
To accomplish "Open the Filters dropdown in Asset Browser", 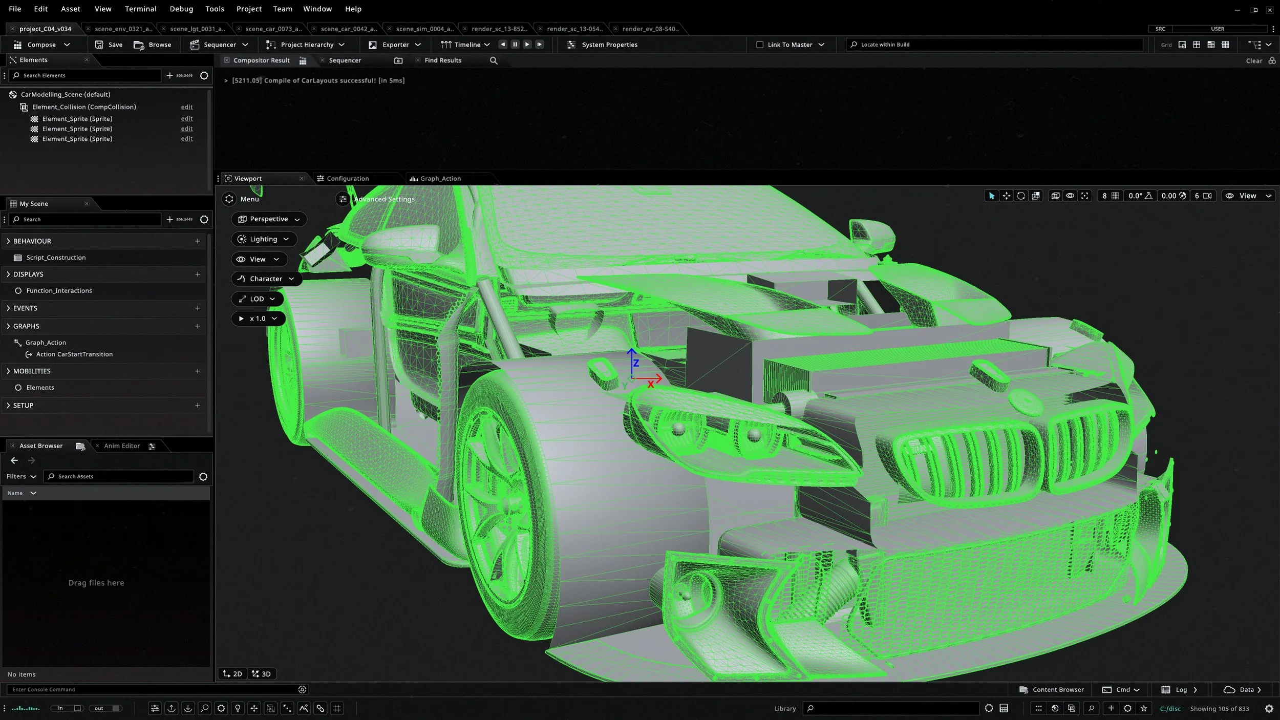I will click(22, 476).
